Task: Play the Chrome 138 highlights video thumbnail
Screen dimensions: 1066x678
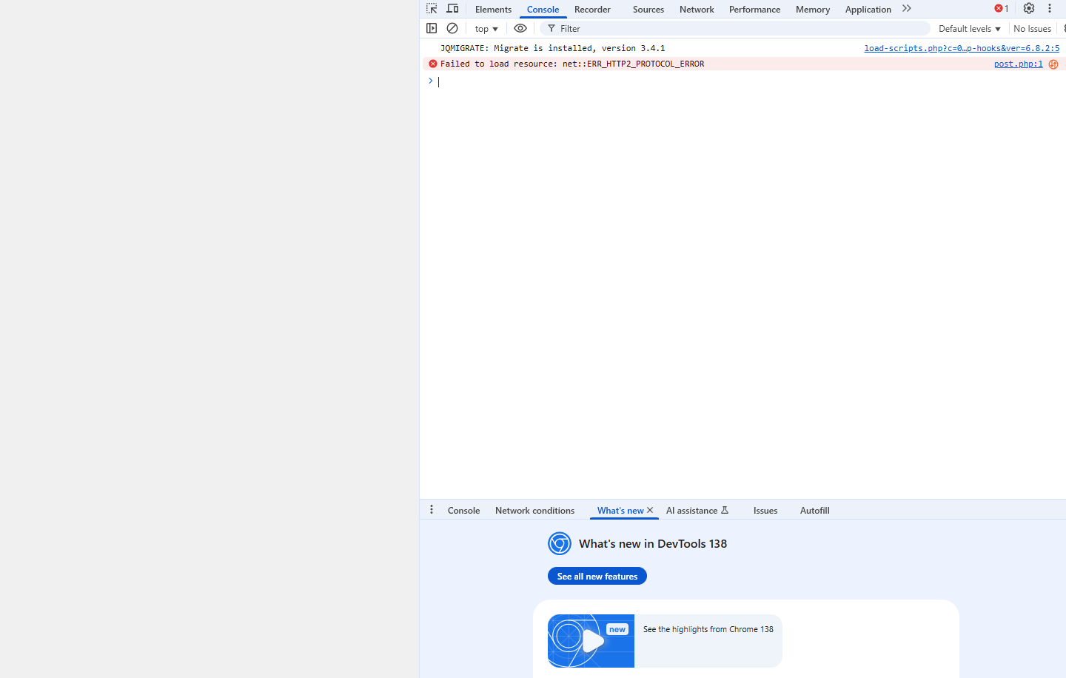Action: click(591, 641)
